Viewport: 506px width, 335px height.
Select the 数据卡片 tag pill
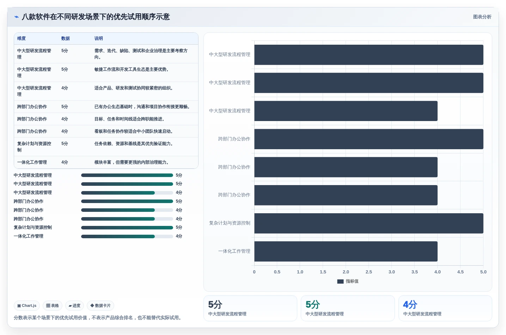coord(100,305)
